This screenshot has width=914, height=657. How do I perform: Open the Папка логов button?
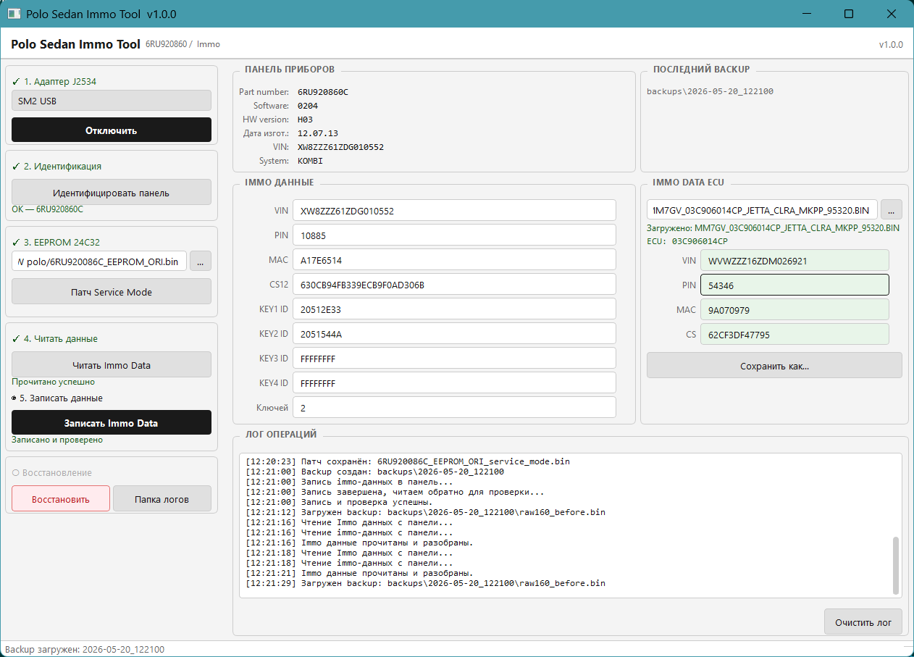coord(162,499)
